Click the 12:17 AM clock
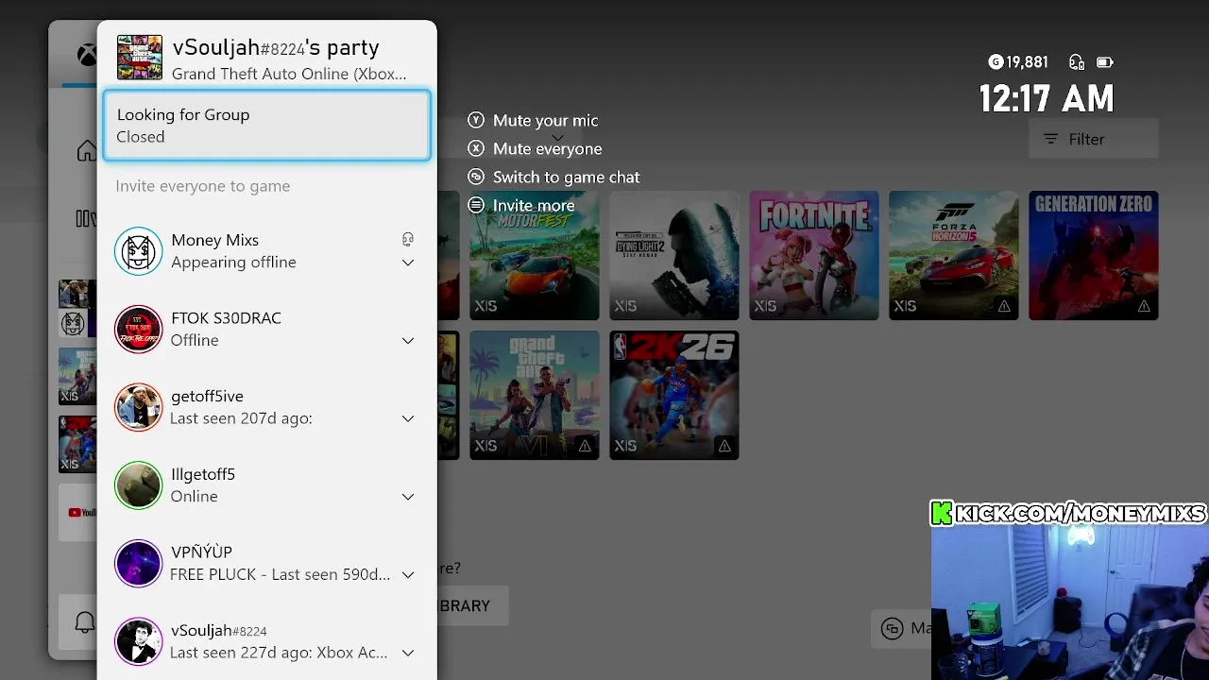The height and width of the screenshot is (680, 1209). tap(1047, 98)
